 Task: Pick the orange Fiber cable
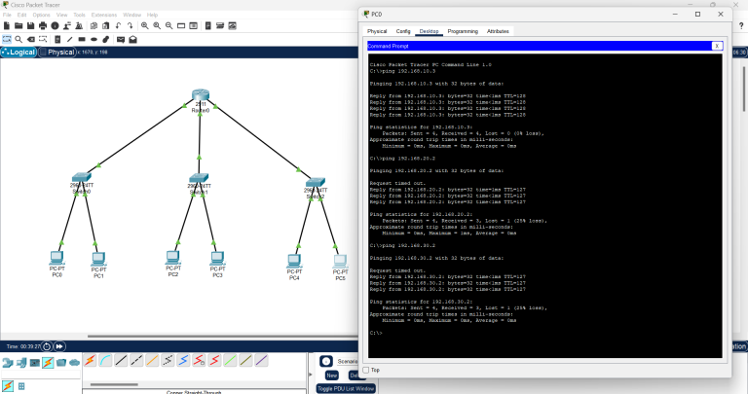pos(152,361)
